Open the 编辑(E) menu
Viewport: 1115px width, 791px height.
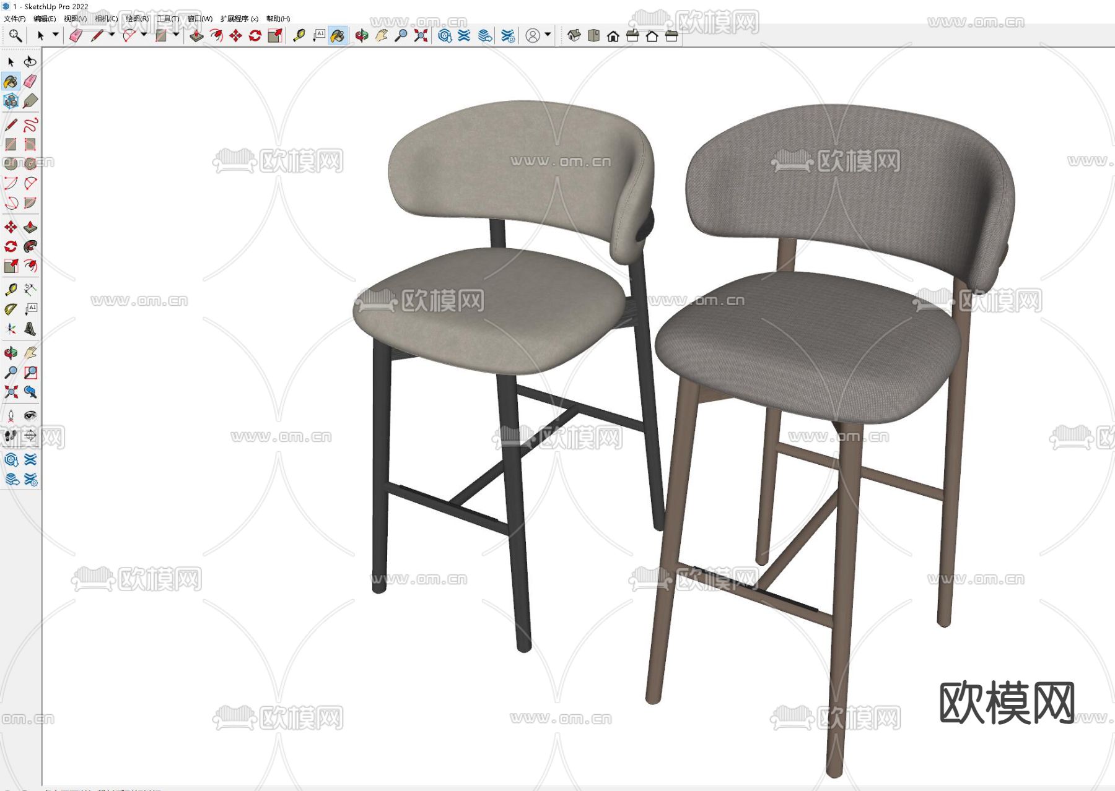45,19
